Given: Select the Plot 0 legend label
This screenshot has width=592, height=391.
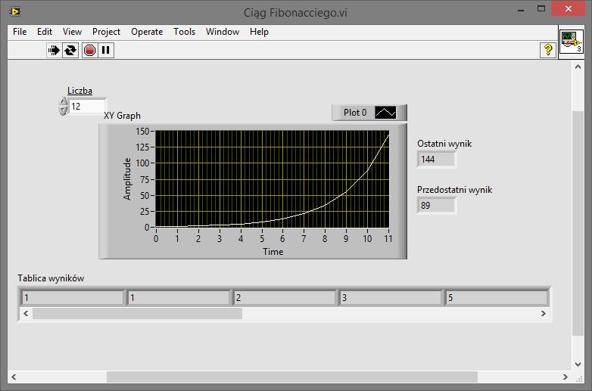Looking at the screenshot, I should [x=354, y=113].
